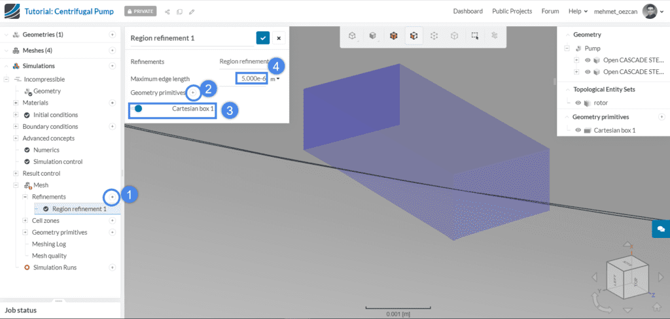The height and width of the screenshot is (319, 670).
Task: Click the Tutorial: Centrifugal Pump title
Action: (x=69, y=12)
